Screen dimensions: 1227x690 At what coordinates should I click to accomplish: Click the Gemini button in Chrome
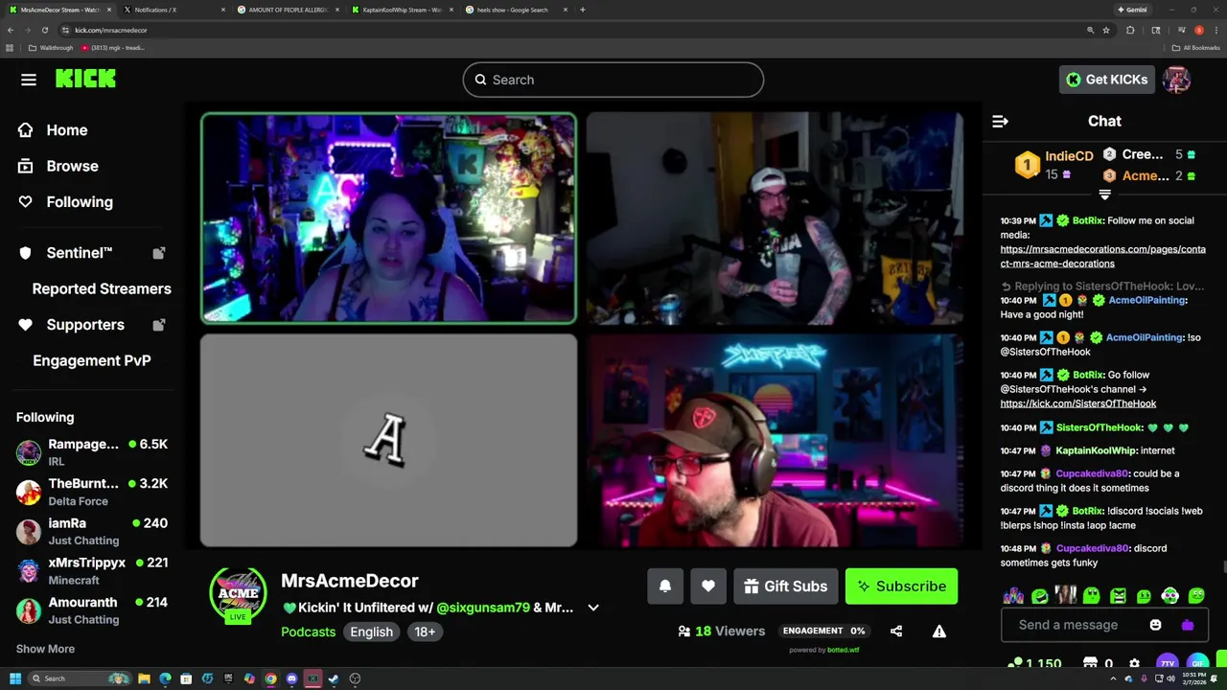point(1132,10)
